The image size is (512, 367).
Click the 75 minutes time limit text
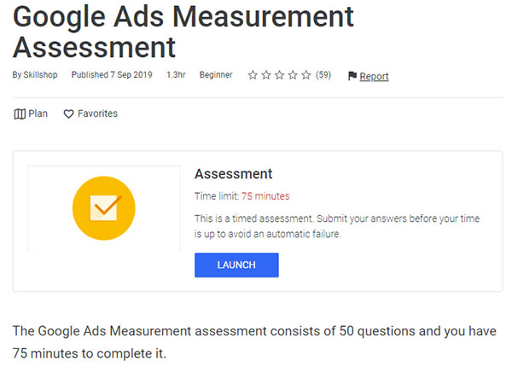click(x=265, y=196)
